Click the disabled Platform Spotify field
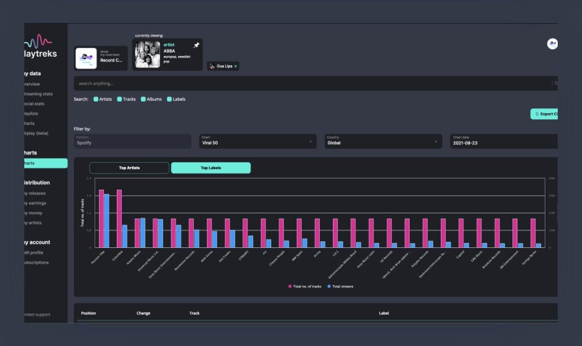The height and width of the screenshot is (346, 582). (133, 141)
